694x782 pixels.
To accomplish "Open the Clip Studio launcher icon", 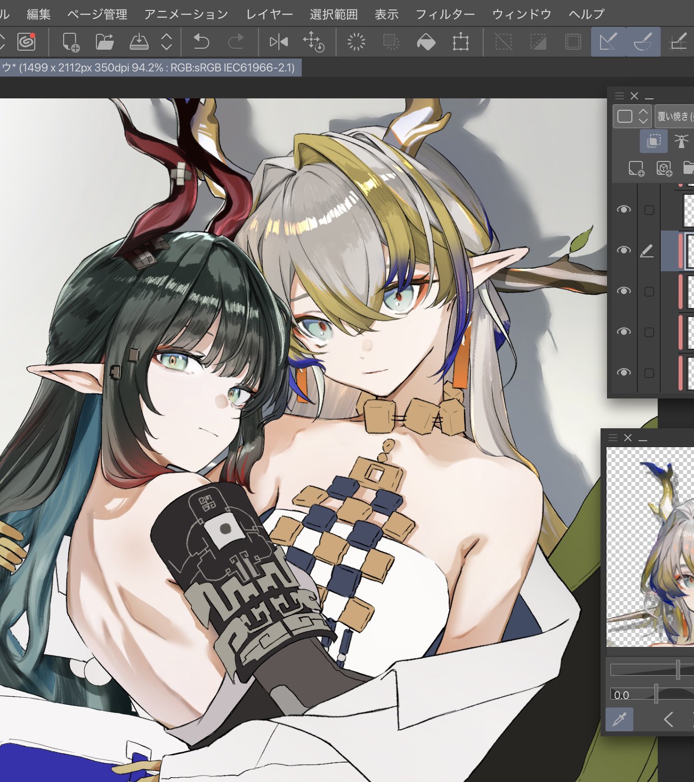I will (26, 42).
